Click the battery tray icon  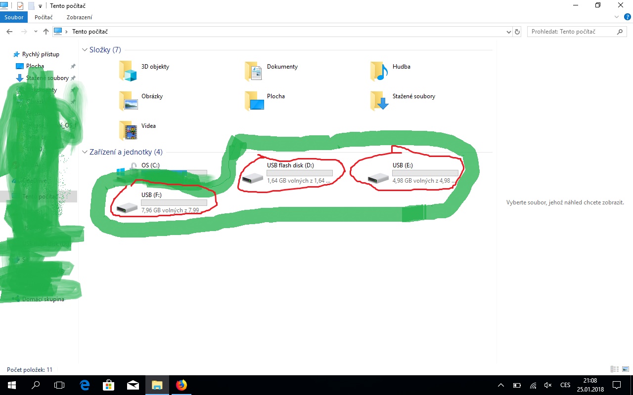coord(517,385)
